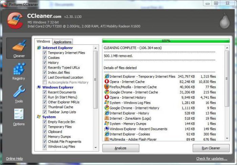Screen dimensions: 237x165
Task: Click 'CLEANING COMPLETE' status line
Action: point(133,48)
